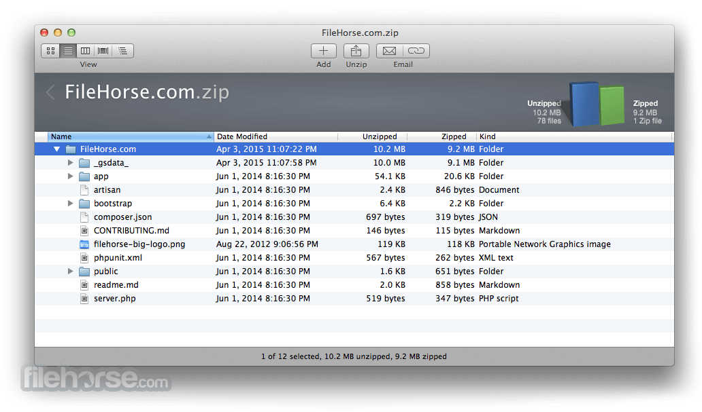
Task: Click 'Apr 3, 2015 11:07:58 PM' date
Action: pyautogui.click(x=267, y=163)
